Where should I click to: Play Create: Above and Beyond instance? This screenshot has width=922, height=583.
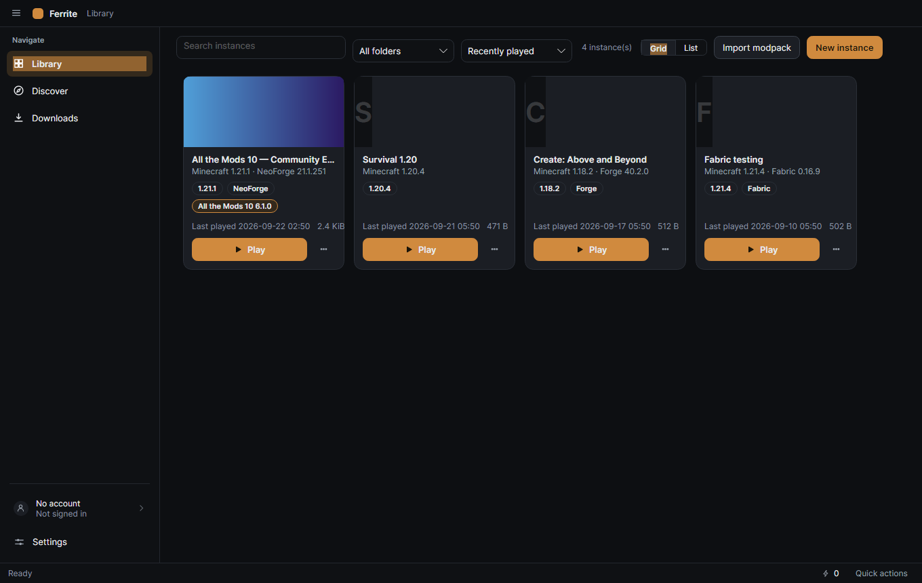[x=591, y=249]
